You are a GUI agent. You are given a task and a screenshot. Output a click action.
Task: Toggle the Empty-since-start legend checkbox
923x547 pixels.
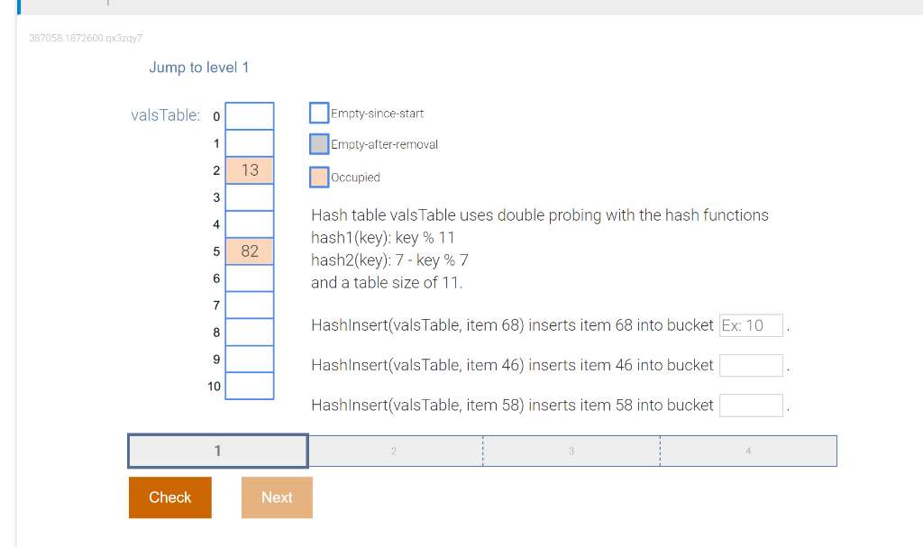tap(318, 113)
